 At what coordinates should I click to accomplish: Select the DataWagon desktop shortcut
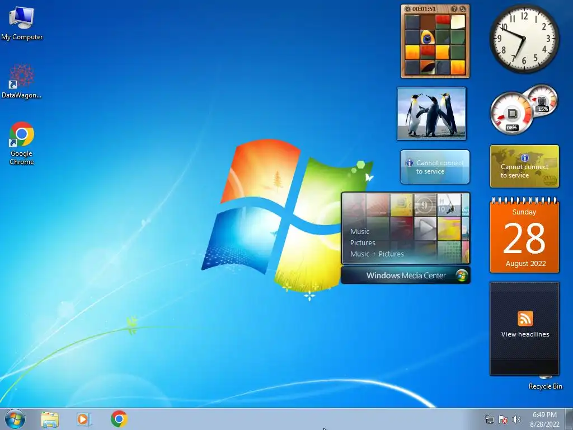point(22,81)
